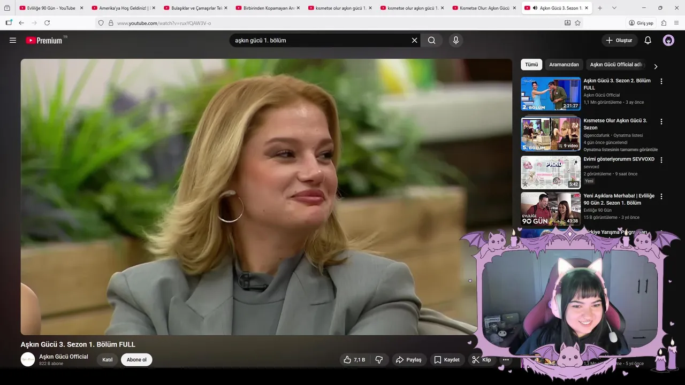Open a new browser tab
The width and height of the screenshot is (685, 385).
[600, 8]
